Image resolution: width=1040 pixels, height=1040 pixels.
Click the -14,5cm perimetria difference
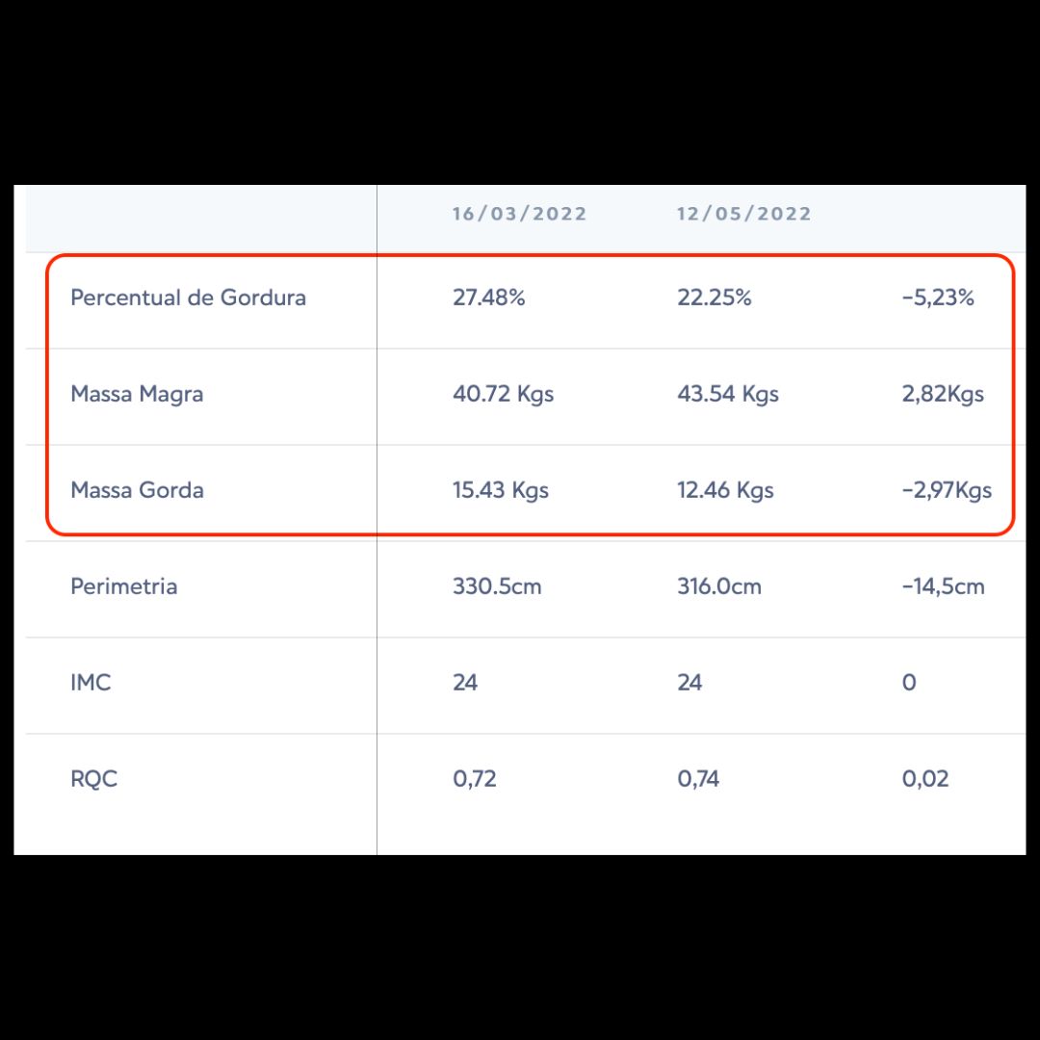(943, 586)
